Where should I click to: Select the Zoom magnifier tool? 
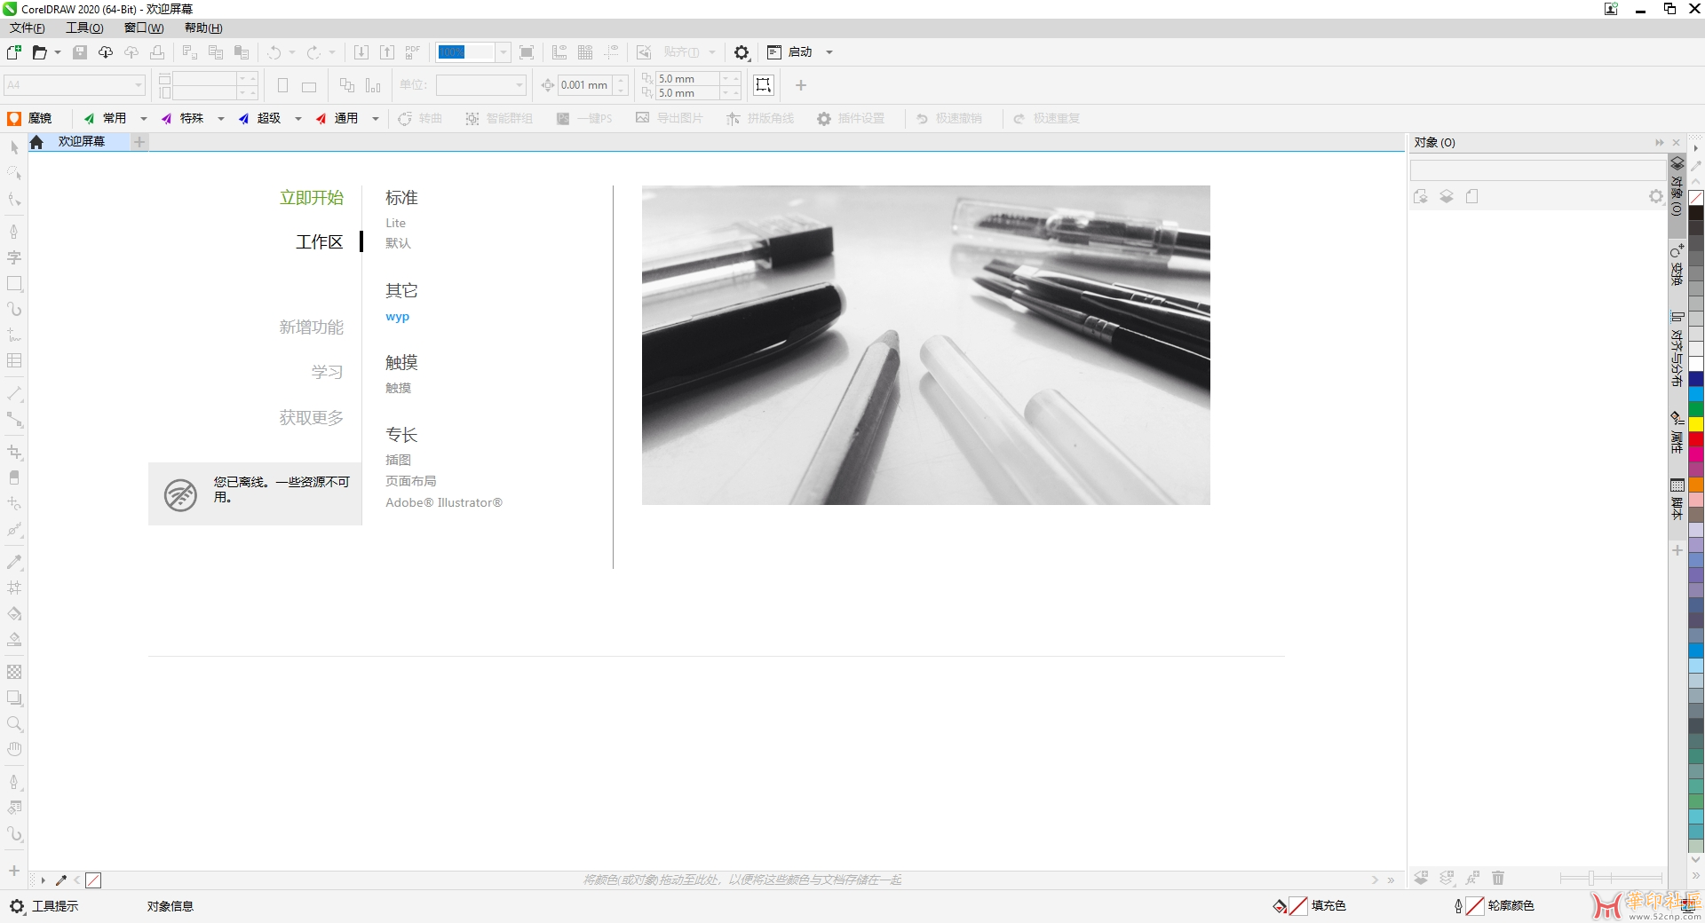(14, 723)
